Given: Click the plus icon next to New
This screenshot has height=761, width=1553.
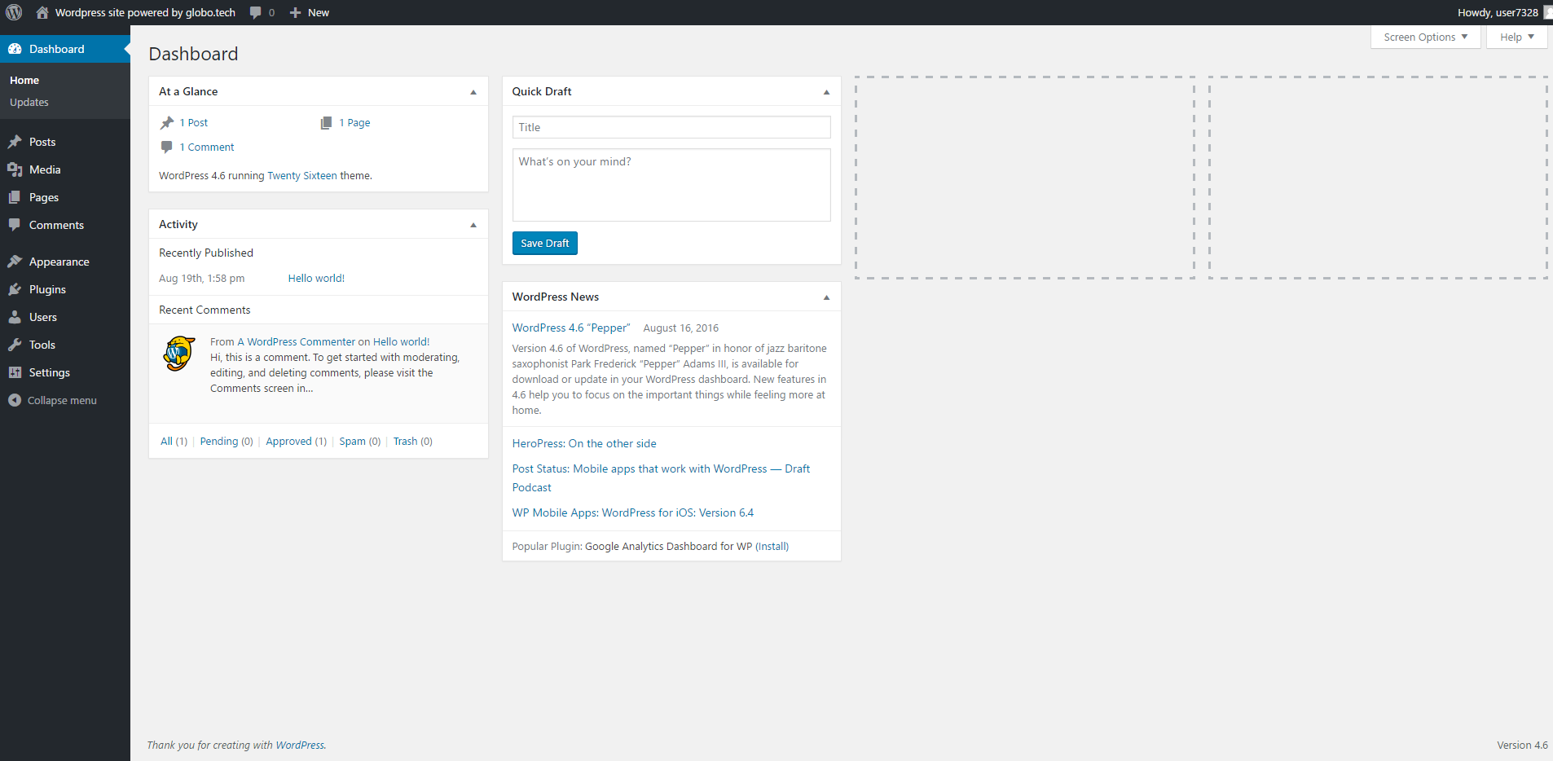Looking at the screenshot, I should pos(296,12).
